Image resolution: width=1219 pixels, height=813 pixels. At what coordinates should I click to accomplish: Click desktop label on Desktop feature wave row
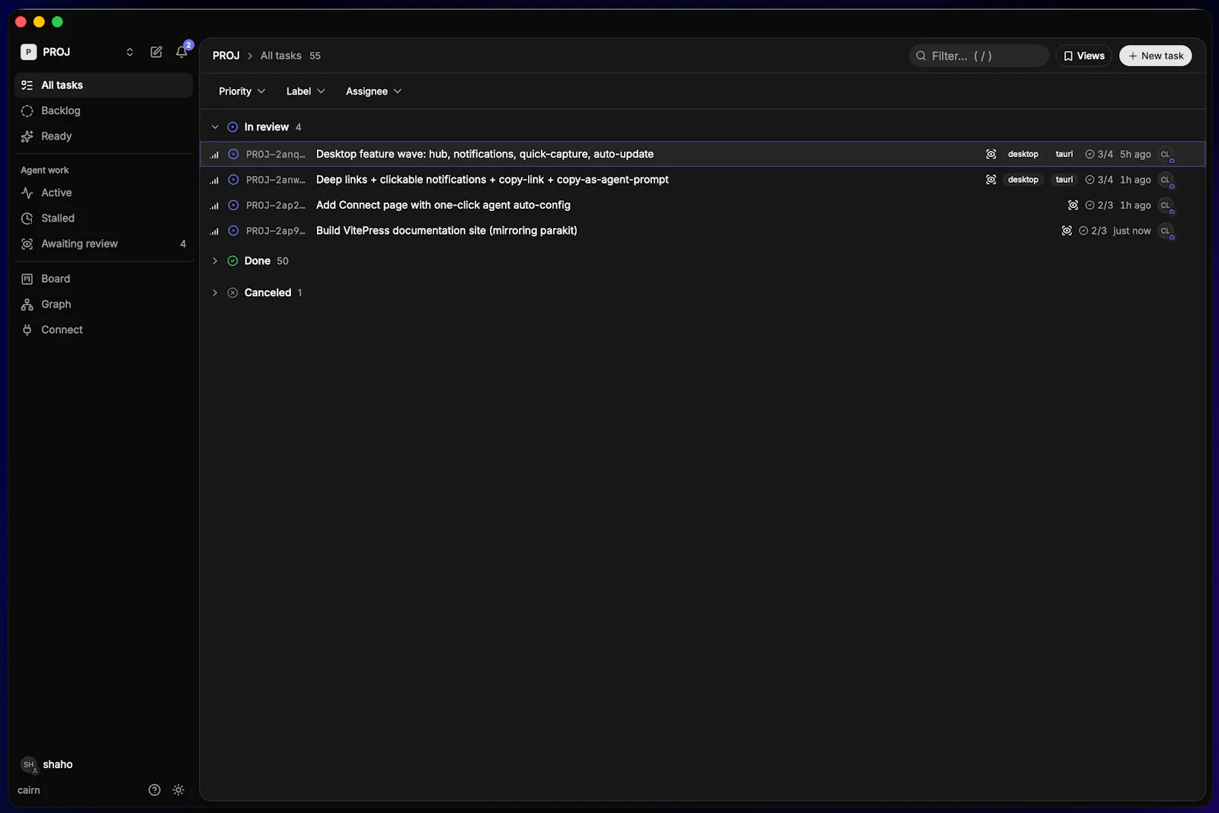[x=1023, y=154]
